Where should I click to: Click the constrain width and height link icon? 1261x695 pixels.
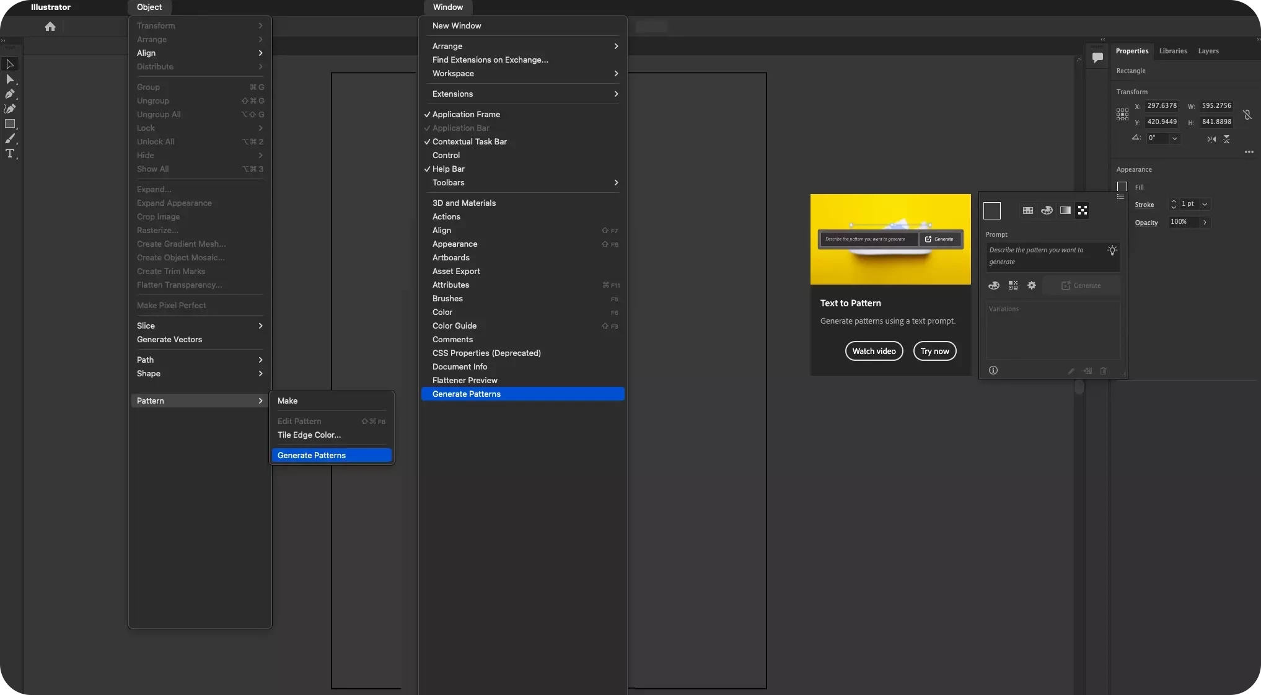click(1247, 114)
